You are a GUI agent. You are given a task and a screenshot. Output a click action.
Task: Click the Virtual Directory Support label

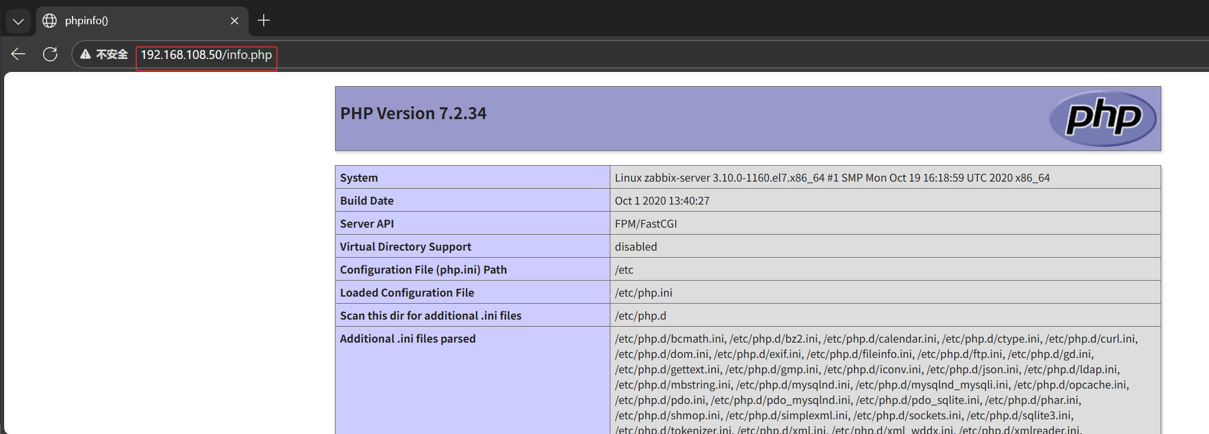coord(406,246)
